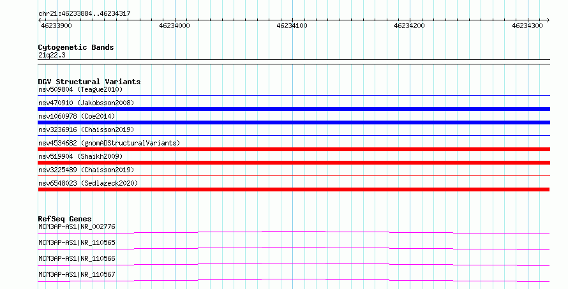Image resolution: width=568 pixels, height=289 pixels.
Task: Click the thin blue line under nsv3236916
Action: (x=294, y=135)
